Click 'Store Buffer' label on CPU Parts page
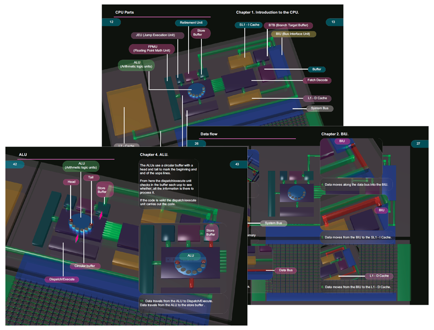This screenshot has height=330, width=434. click(201, 33)
